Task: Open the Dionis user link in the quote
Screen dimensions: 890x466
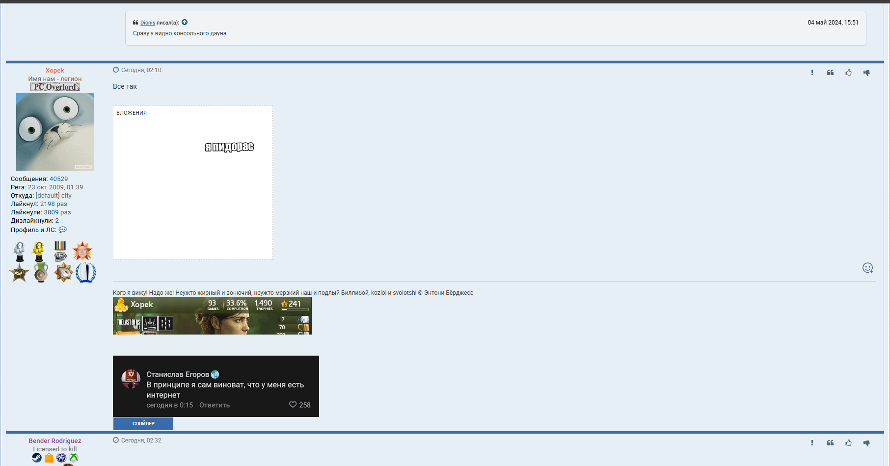Action: (x=147, y=23)
